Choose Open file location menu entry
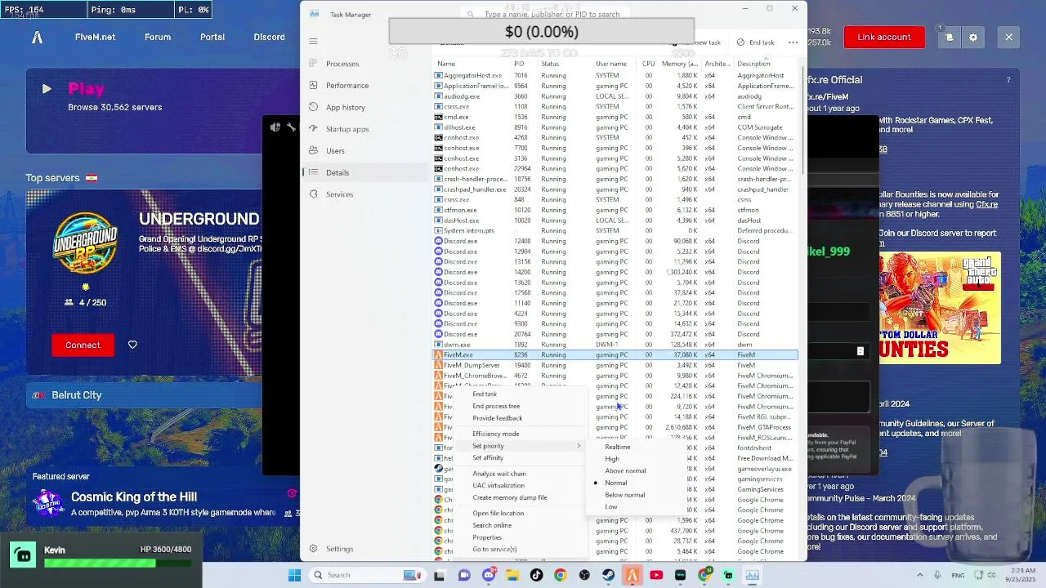The height and width of the screenshot is (588, 1046). tap(498, 513)
